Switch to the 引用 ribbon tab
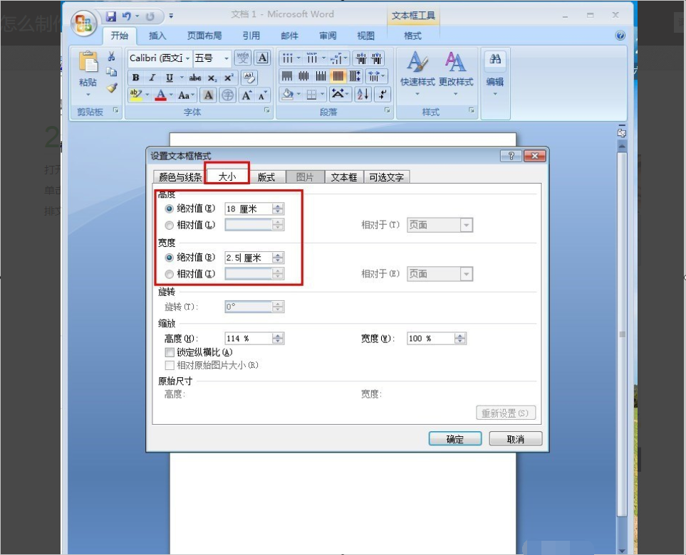 click(251, 36)
